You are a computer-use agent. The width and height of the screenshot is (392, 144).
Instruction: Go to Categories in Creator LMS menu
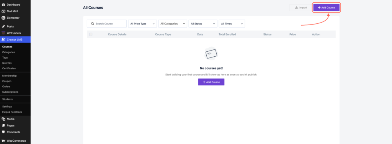[8, 52]
